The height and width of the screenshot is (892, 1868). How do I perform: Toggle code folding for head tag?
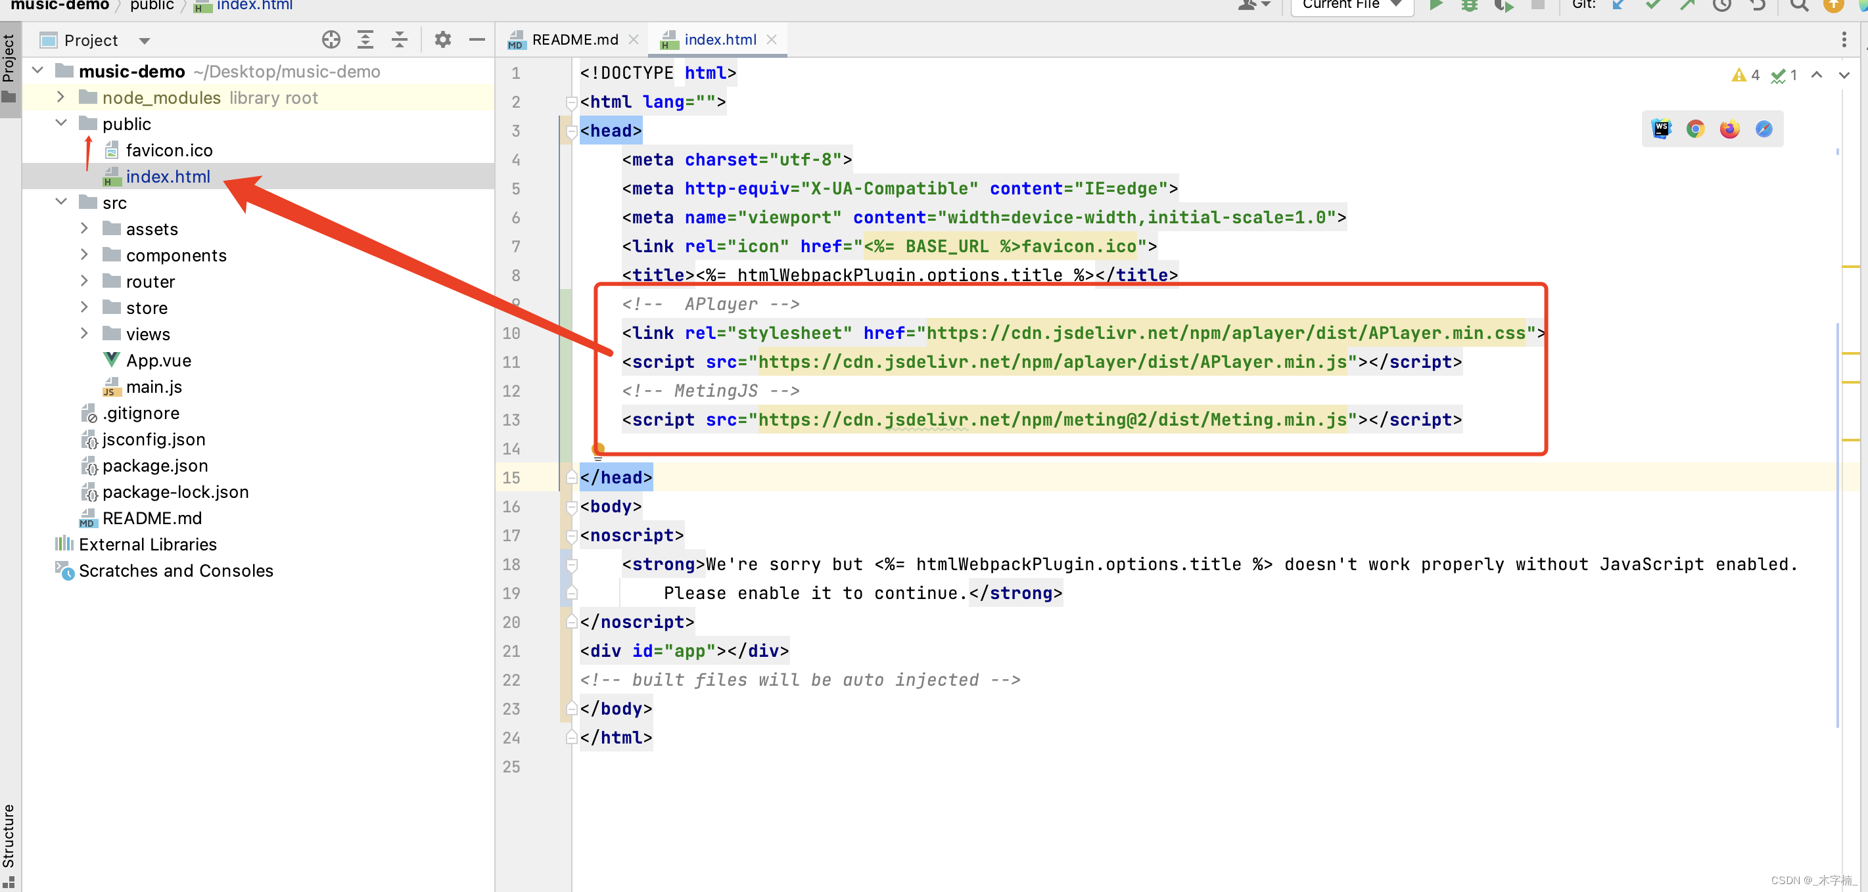point(571,131)
